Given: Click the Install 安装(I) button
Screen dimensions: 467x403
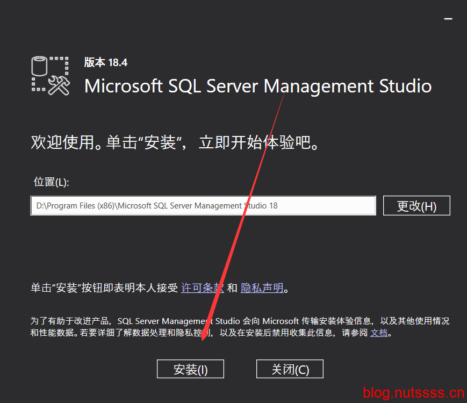Looking at the screenshot, I should pyautogui.click(x=190, y=369).
